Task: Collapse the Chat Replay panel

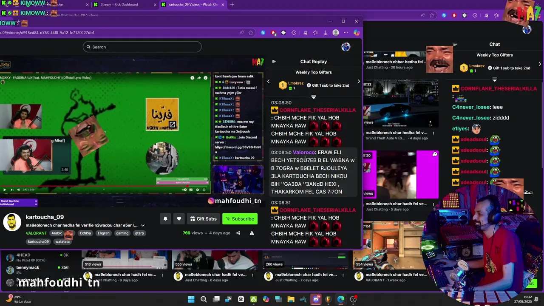Action: 274,62
